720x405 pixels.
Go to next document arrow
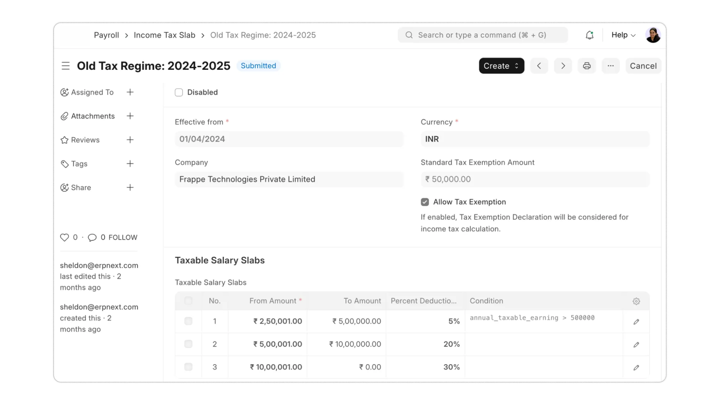coord(563,66)
